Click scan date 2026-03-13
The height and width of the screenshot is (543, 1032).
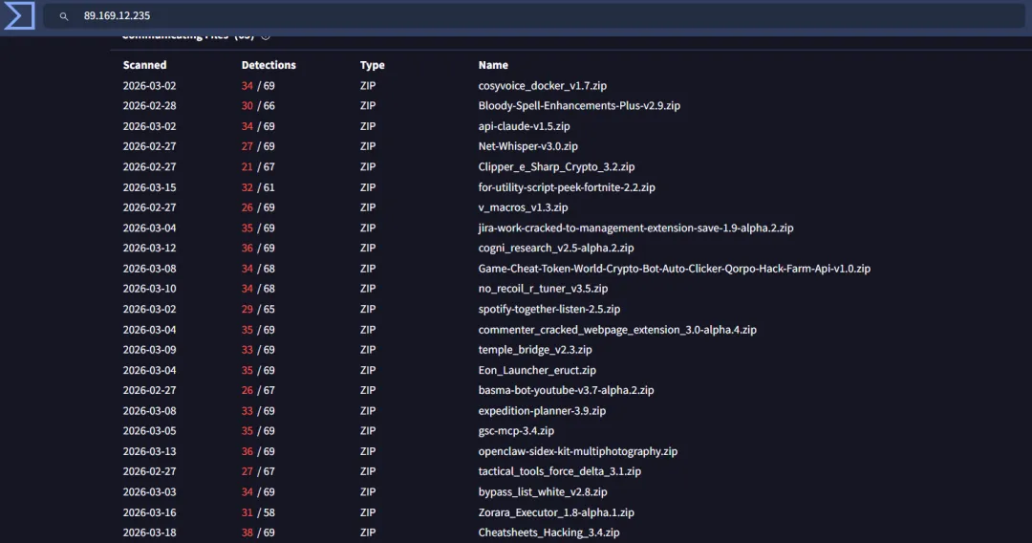point(149,451)
